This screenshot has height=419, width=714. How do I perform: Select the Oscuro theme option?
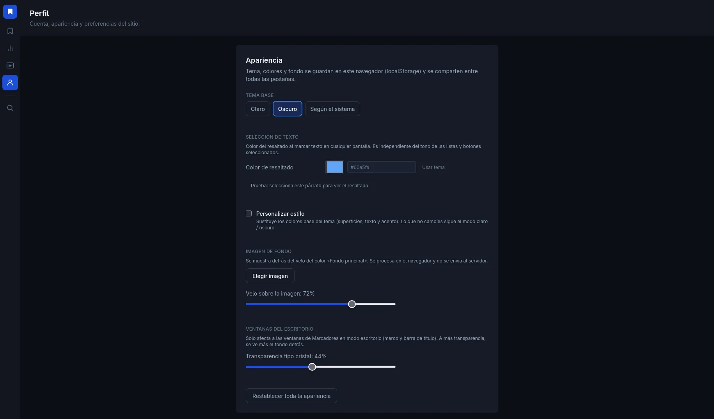(x=288, y=109)
